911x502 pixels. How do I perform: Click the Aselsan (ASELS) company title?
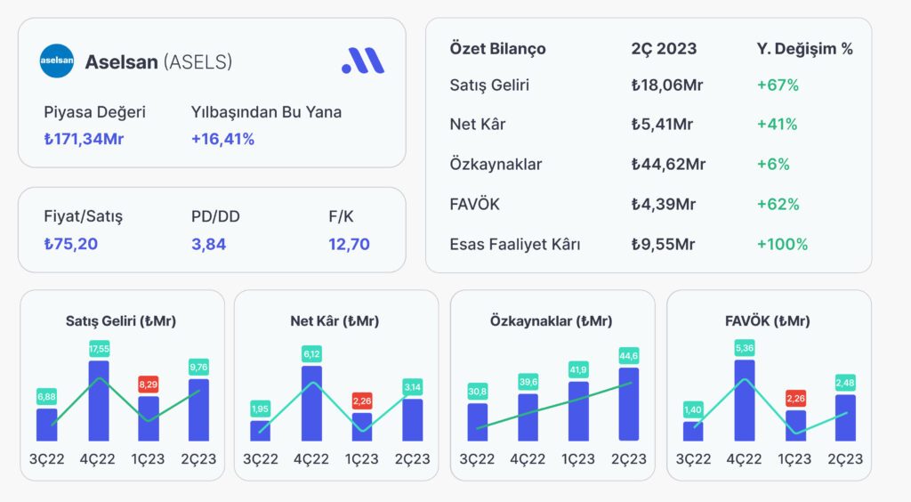coord(158,61)
